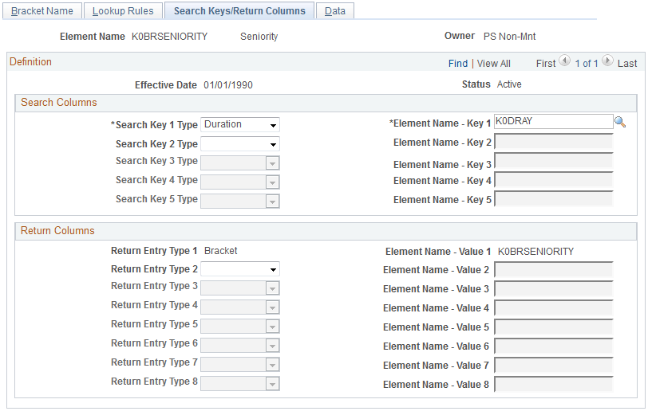
Task: Click the Bracket return entry type value
Action: pos(221,250)
